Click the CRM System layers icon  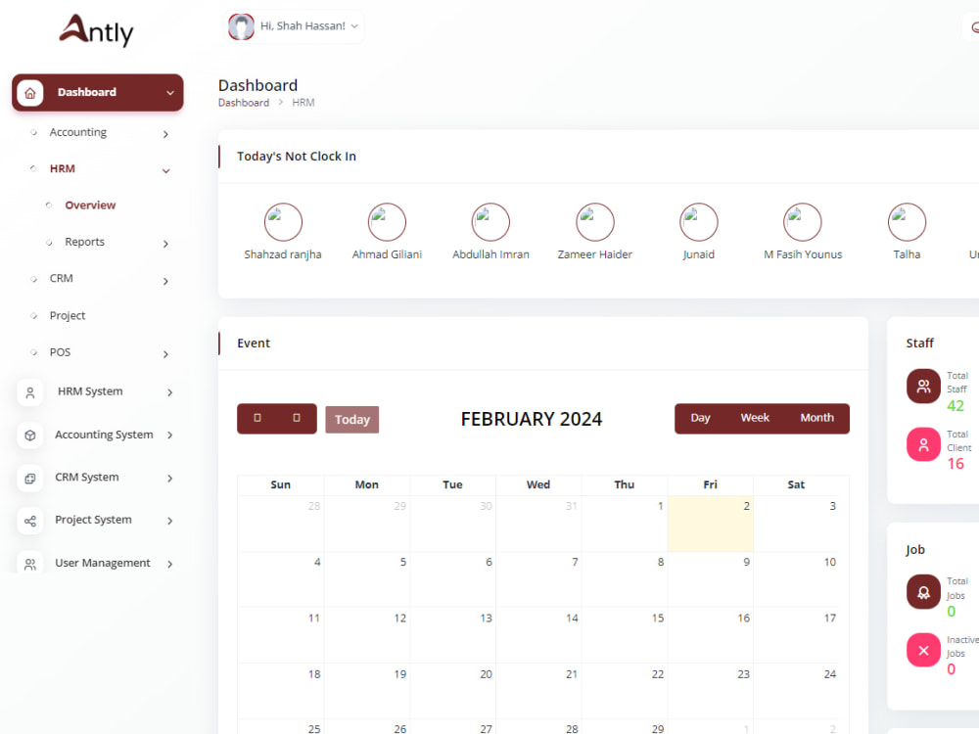click(30, 479)
